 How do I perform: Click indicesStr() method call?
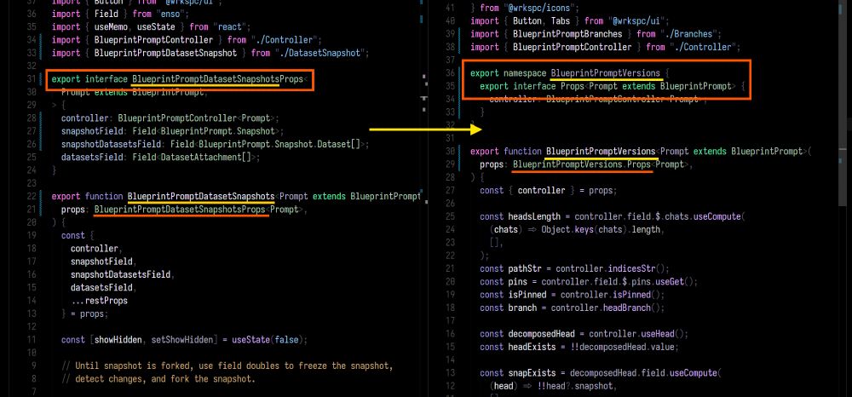pyautogui.click(x=639, y=268)
